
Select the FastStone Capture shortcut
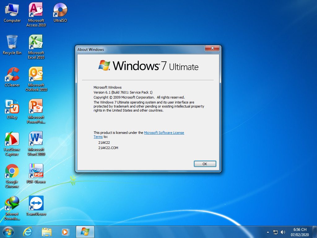click(12, 144)
